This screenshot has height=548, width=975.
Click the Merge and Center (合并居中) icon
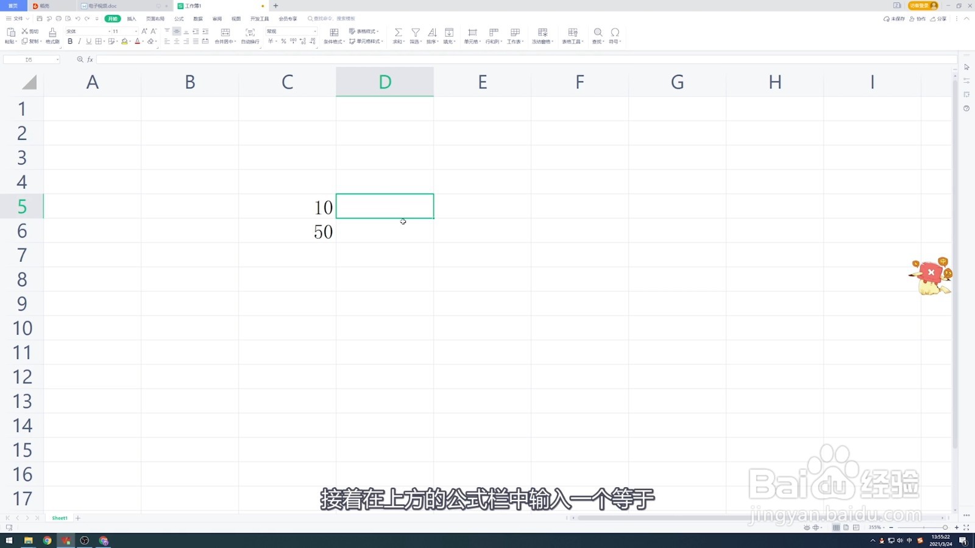point(225,32)
